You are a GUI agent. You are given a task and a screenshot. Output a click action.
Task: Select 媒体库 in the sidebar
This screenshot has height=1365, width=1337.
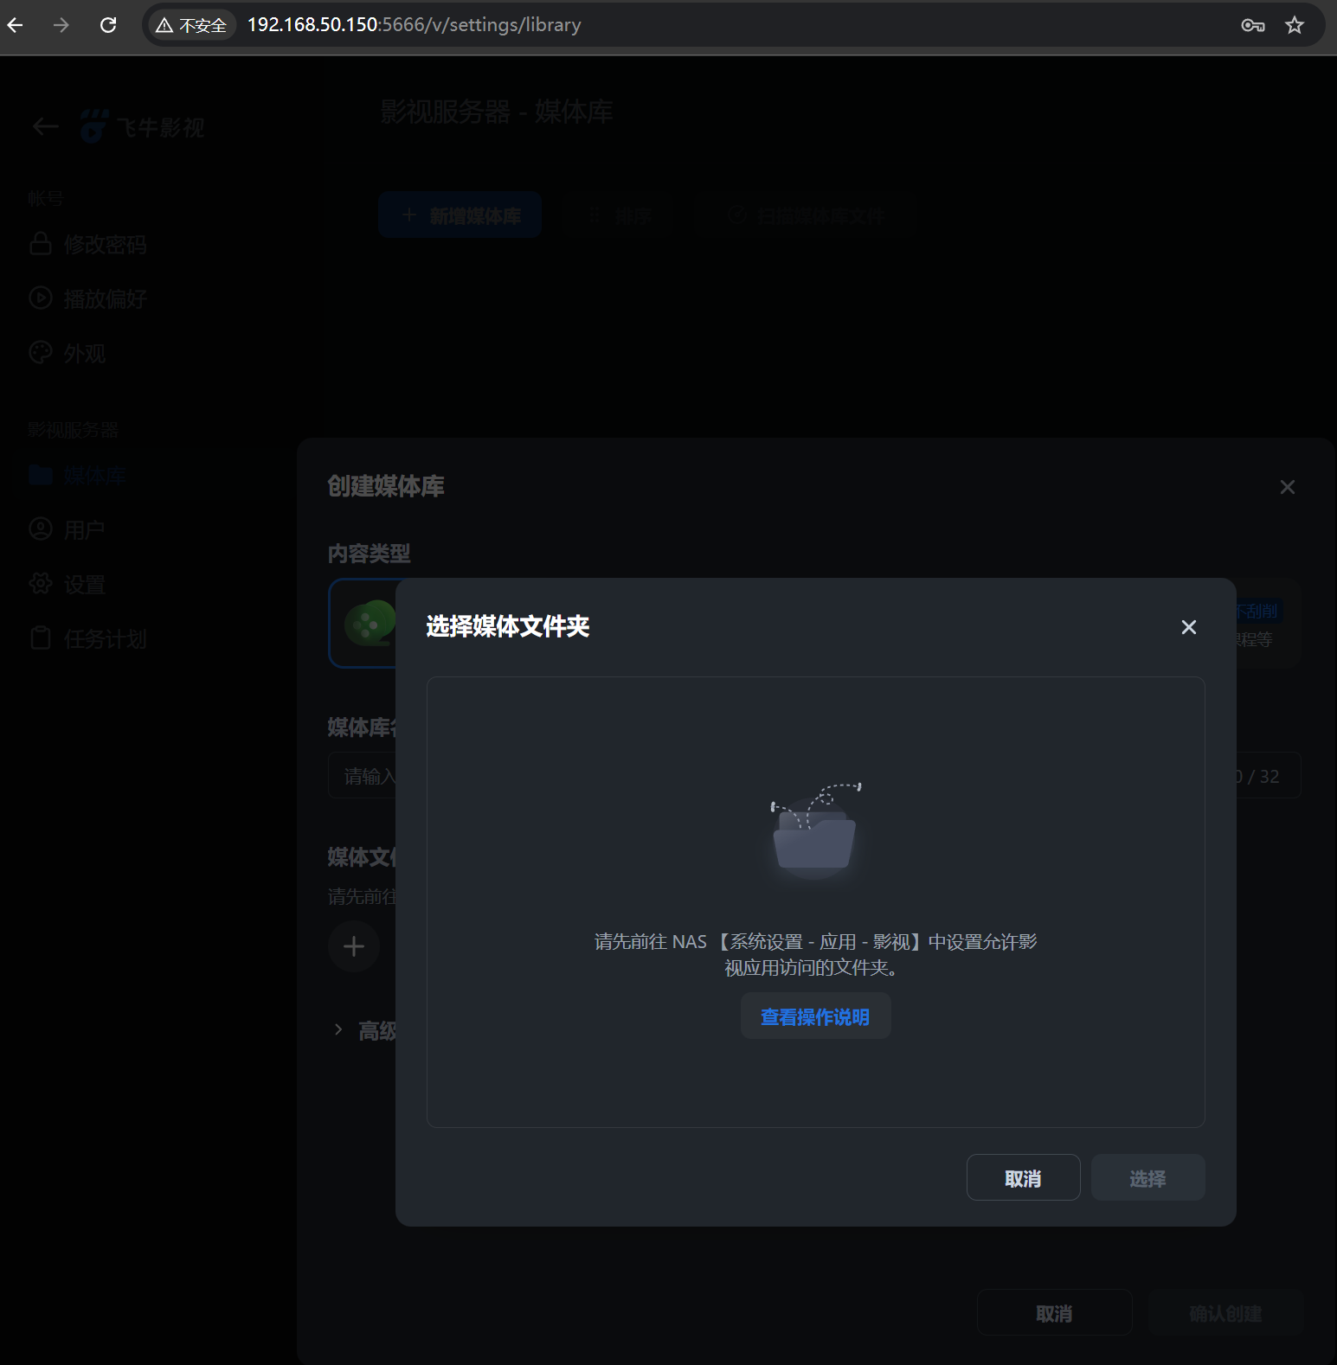78,475
